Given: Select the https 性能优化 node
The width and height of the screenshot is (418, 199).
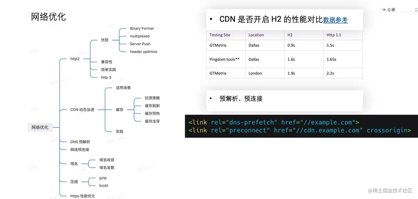Looking at the screenshot, I should click(83, 196).
